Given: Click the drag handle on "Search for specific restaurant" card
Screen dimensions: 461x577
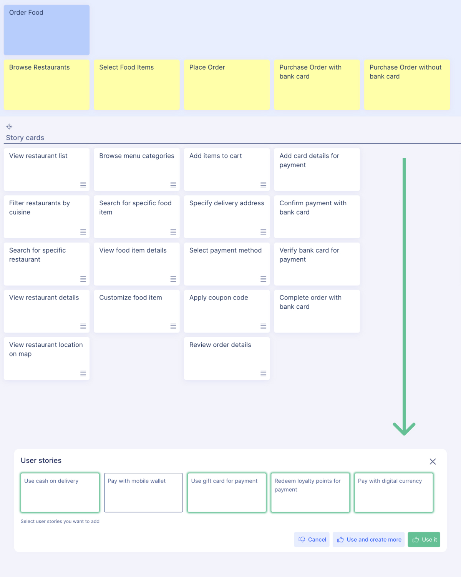Looking at the screenshot, I should coord(83,279).
